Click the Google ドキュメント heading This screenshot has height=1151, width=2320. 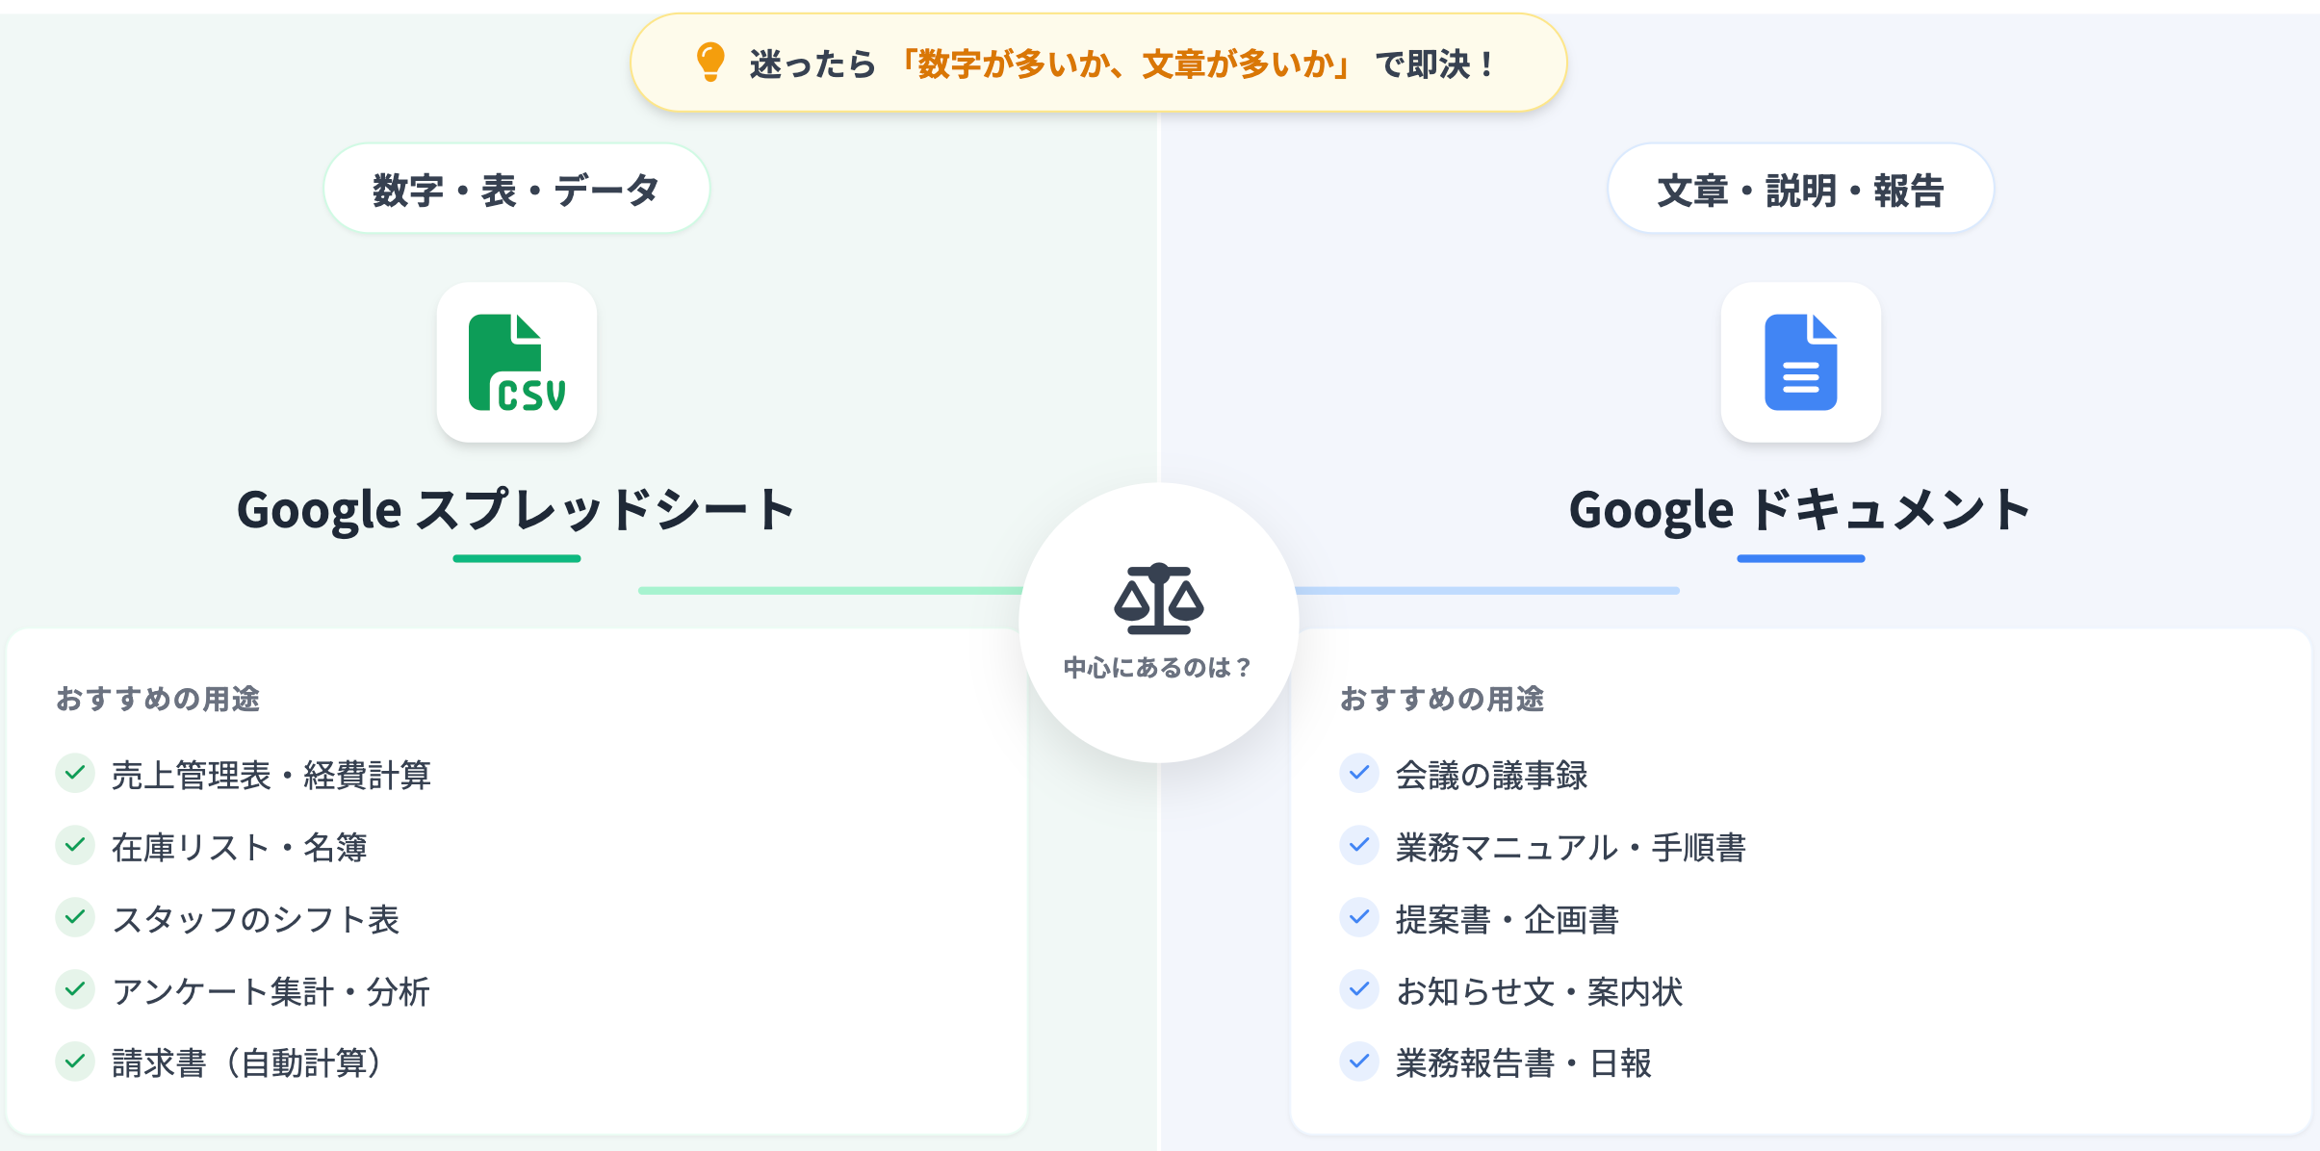coord(1800,509)
